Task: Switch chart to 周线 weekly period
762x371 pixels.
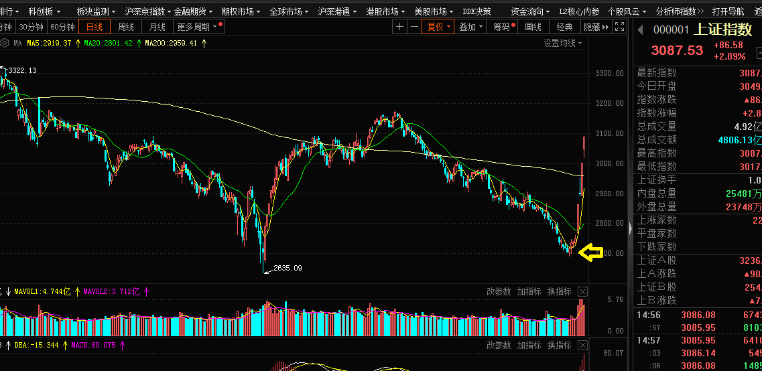Action: pos(126,27)
